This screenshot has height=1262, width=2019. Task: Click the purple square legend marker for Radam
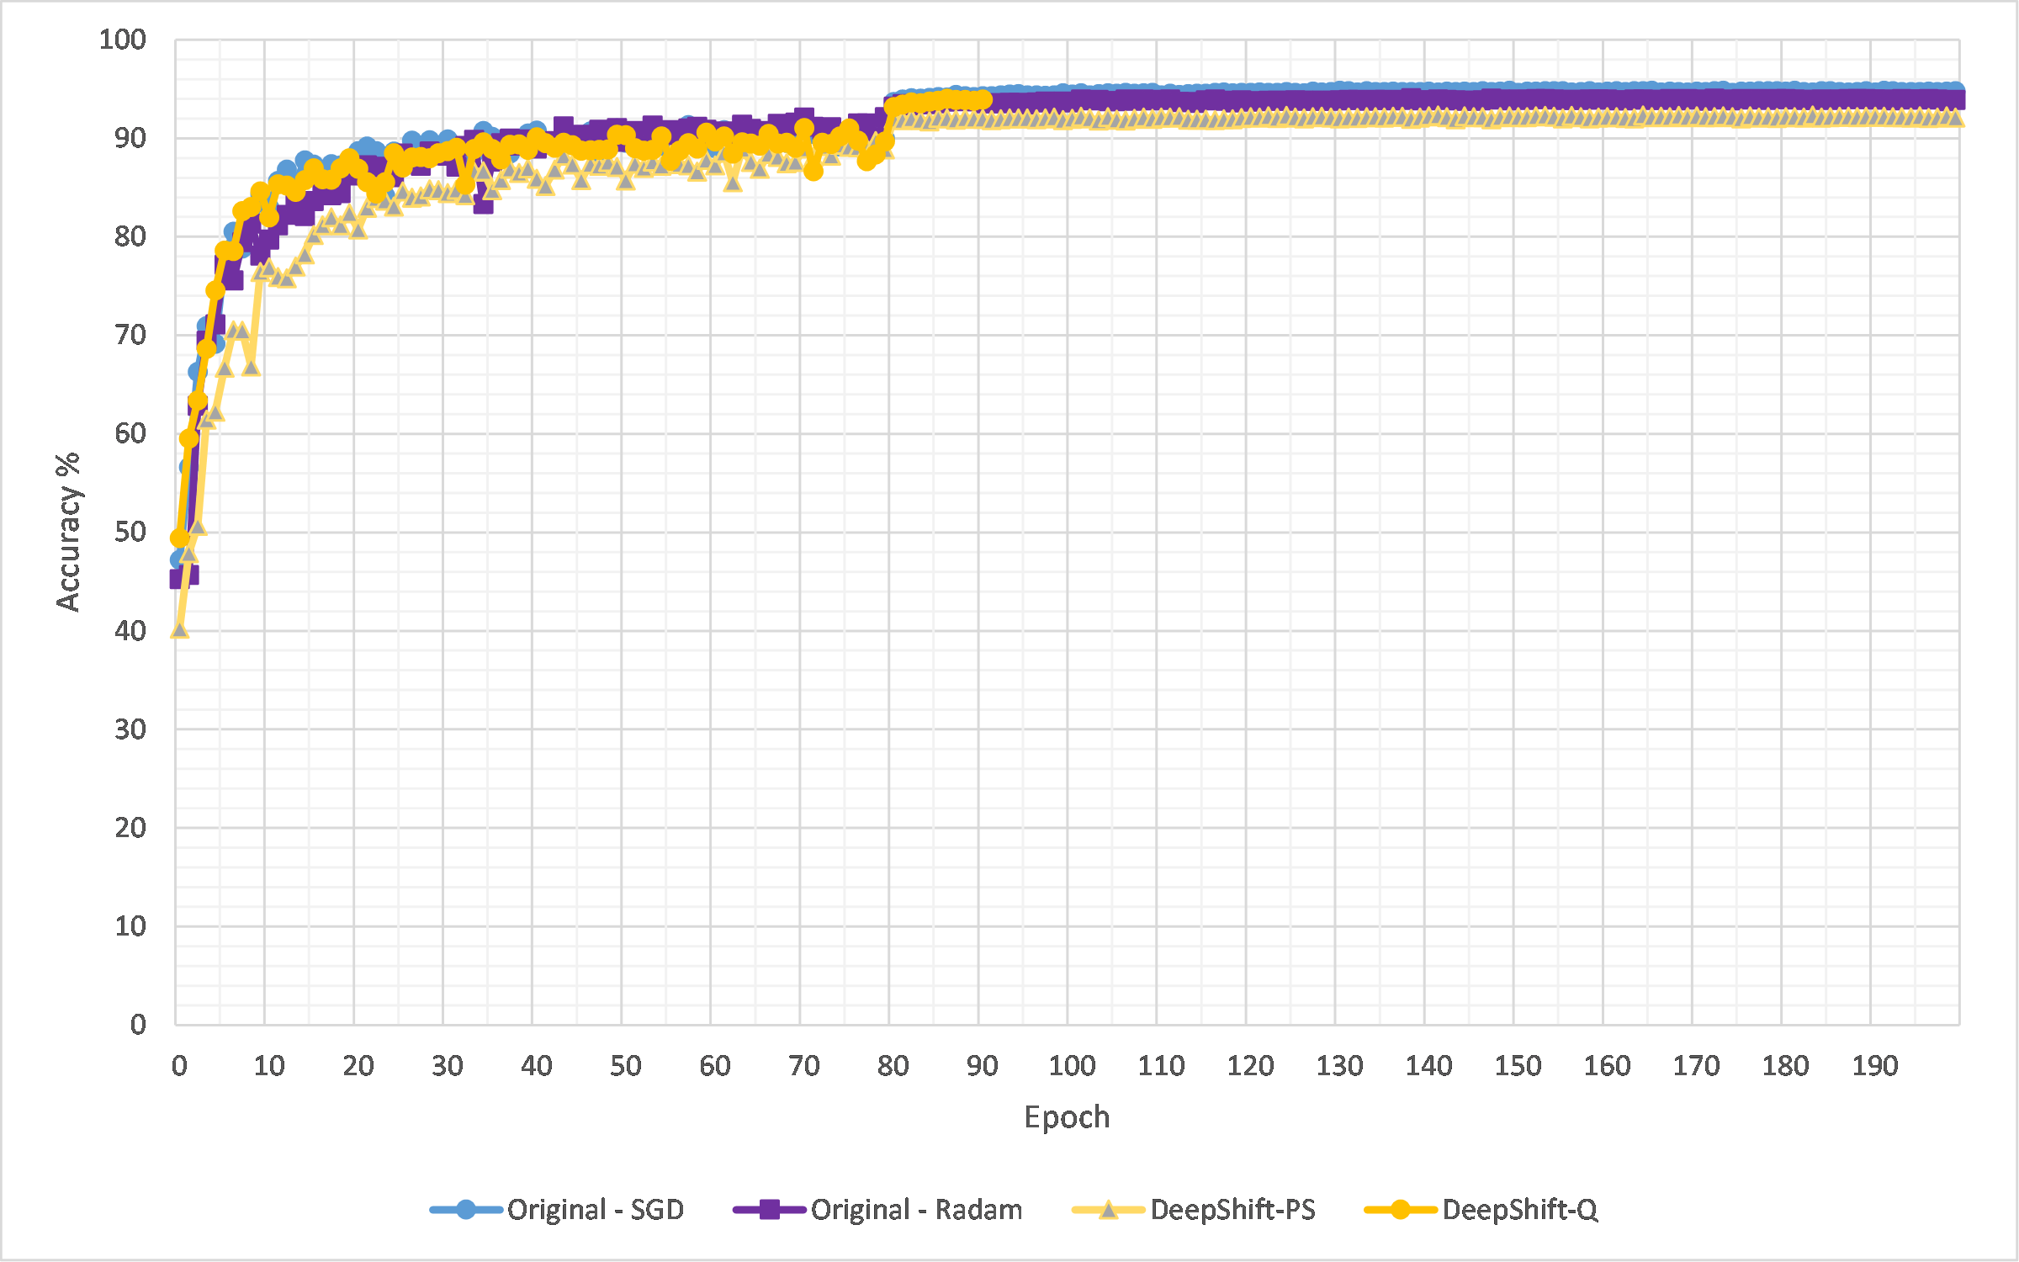tap(769, 1210)
